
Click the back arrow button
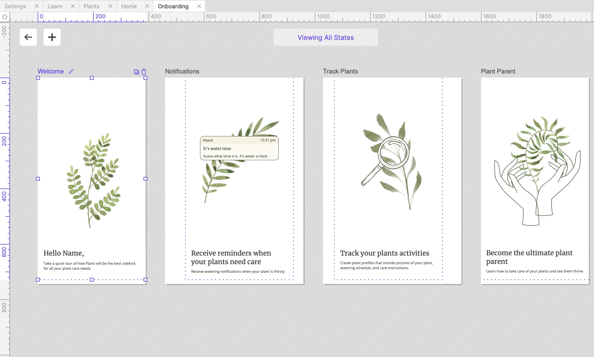pos(28,37)
